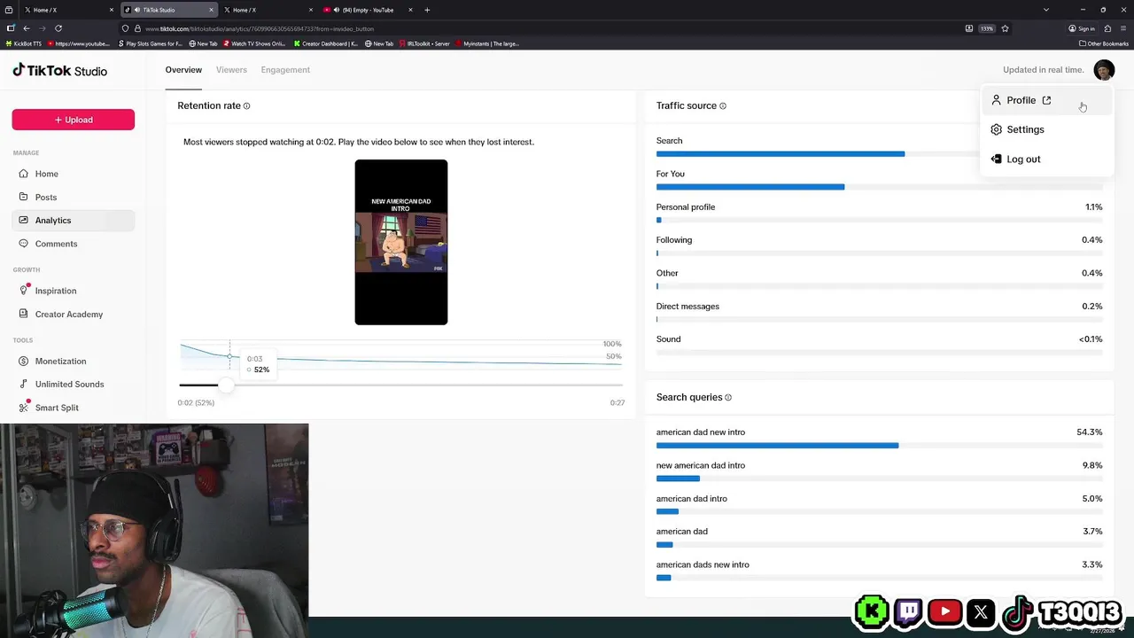Open the TikTok Studio logo home link

tap(59, 70)
